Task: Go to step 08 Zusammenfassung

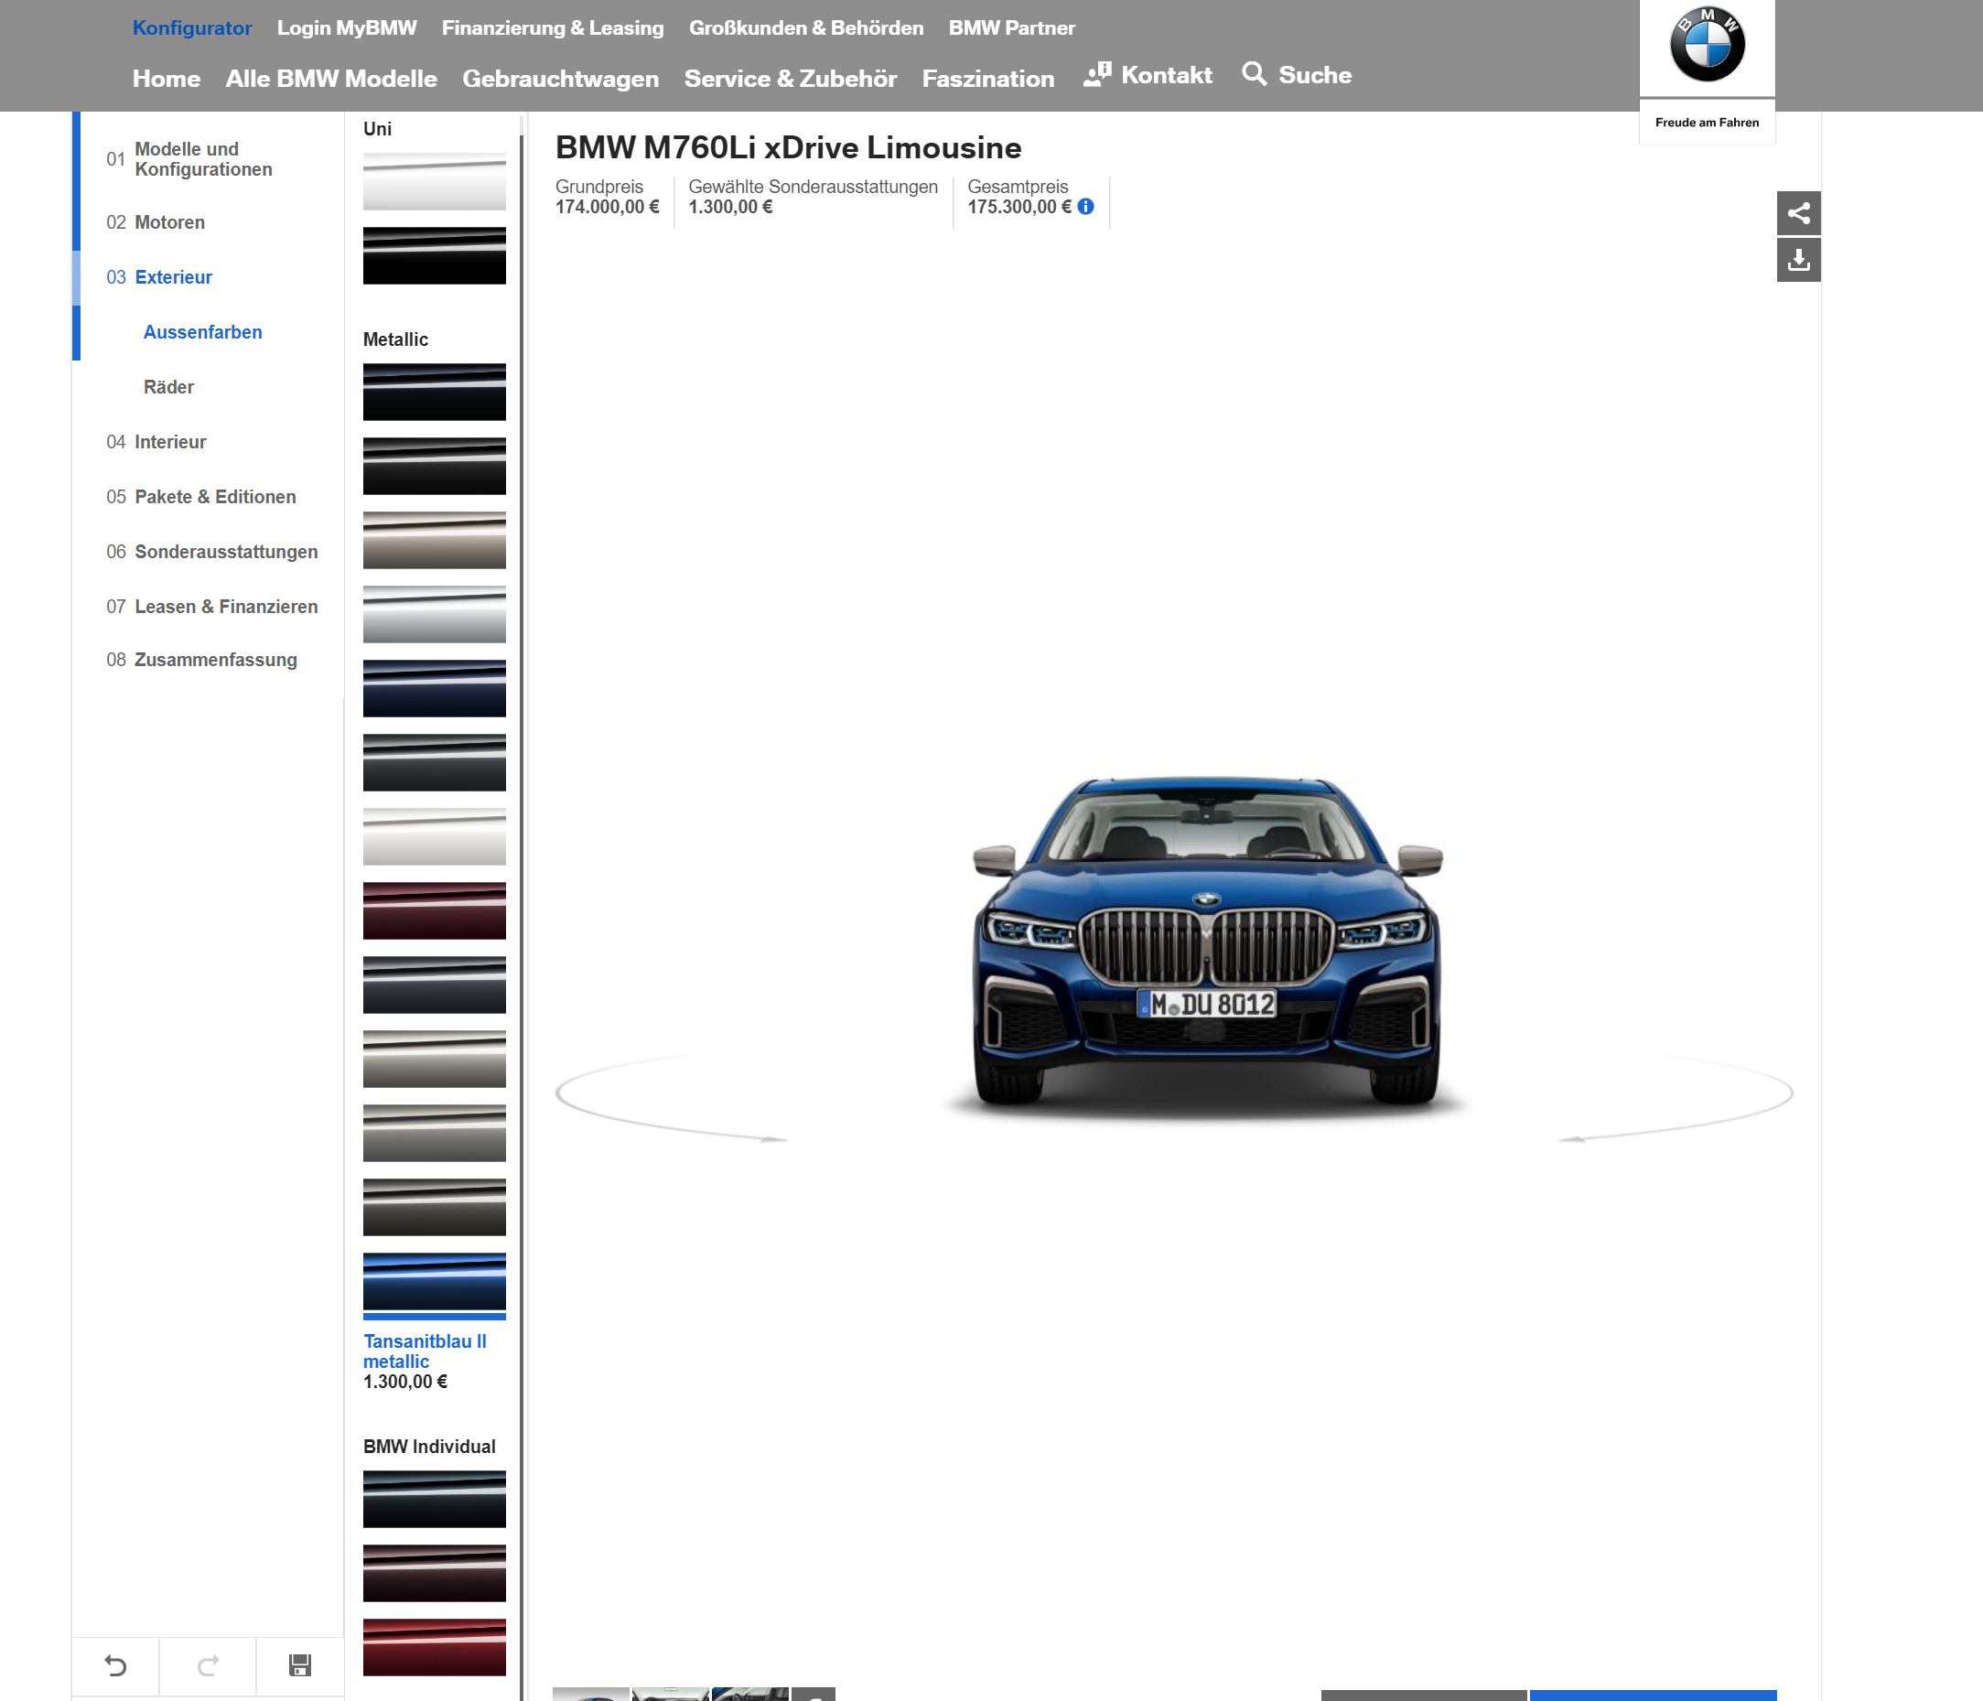Action: [x=214, y=659]
